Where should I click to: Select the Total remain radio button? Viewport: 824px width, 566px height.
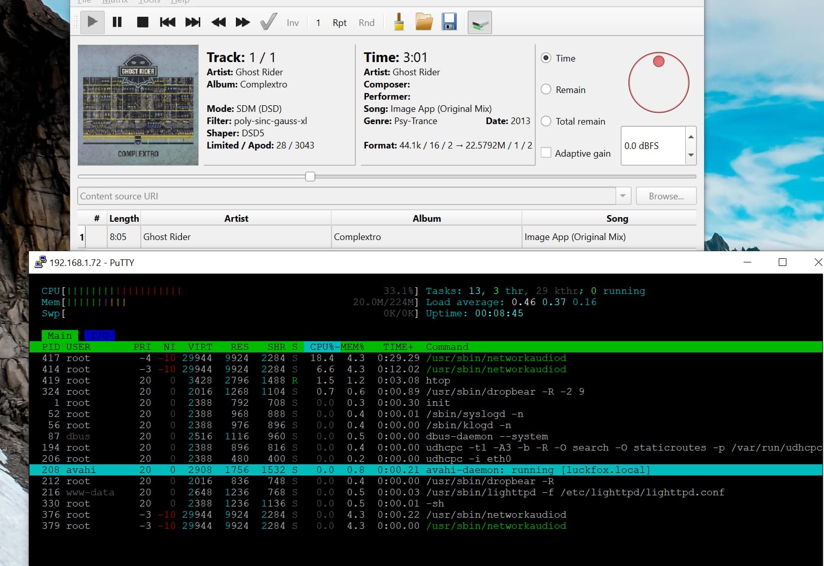click(x=546, y=121)
